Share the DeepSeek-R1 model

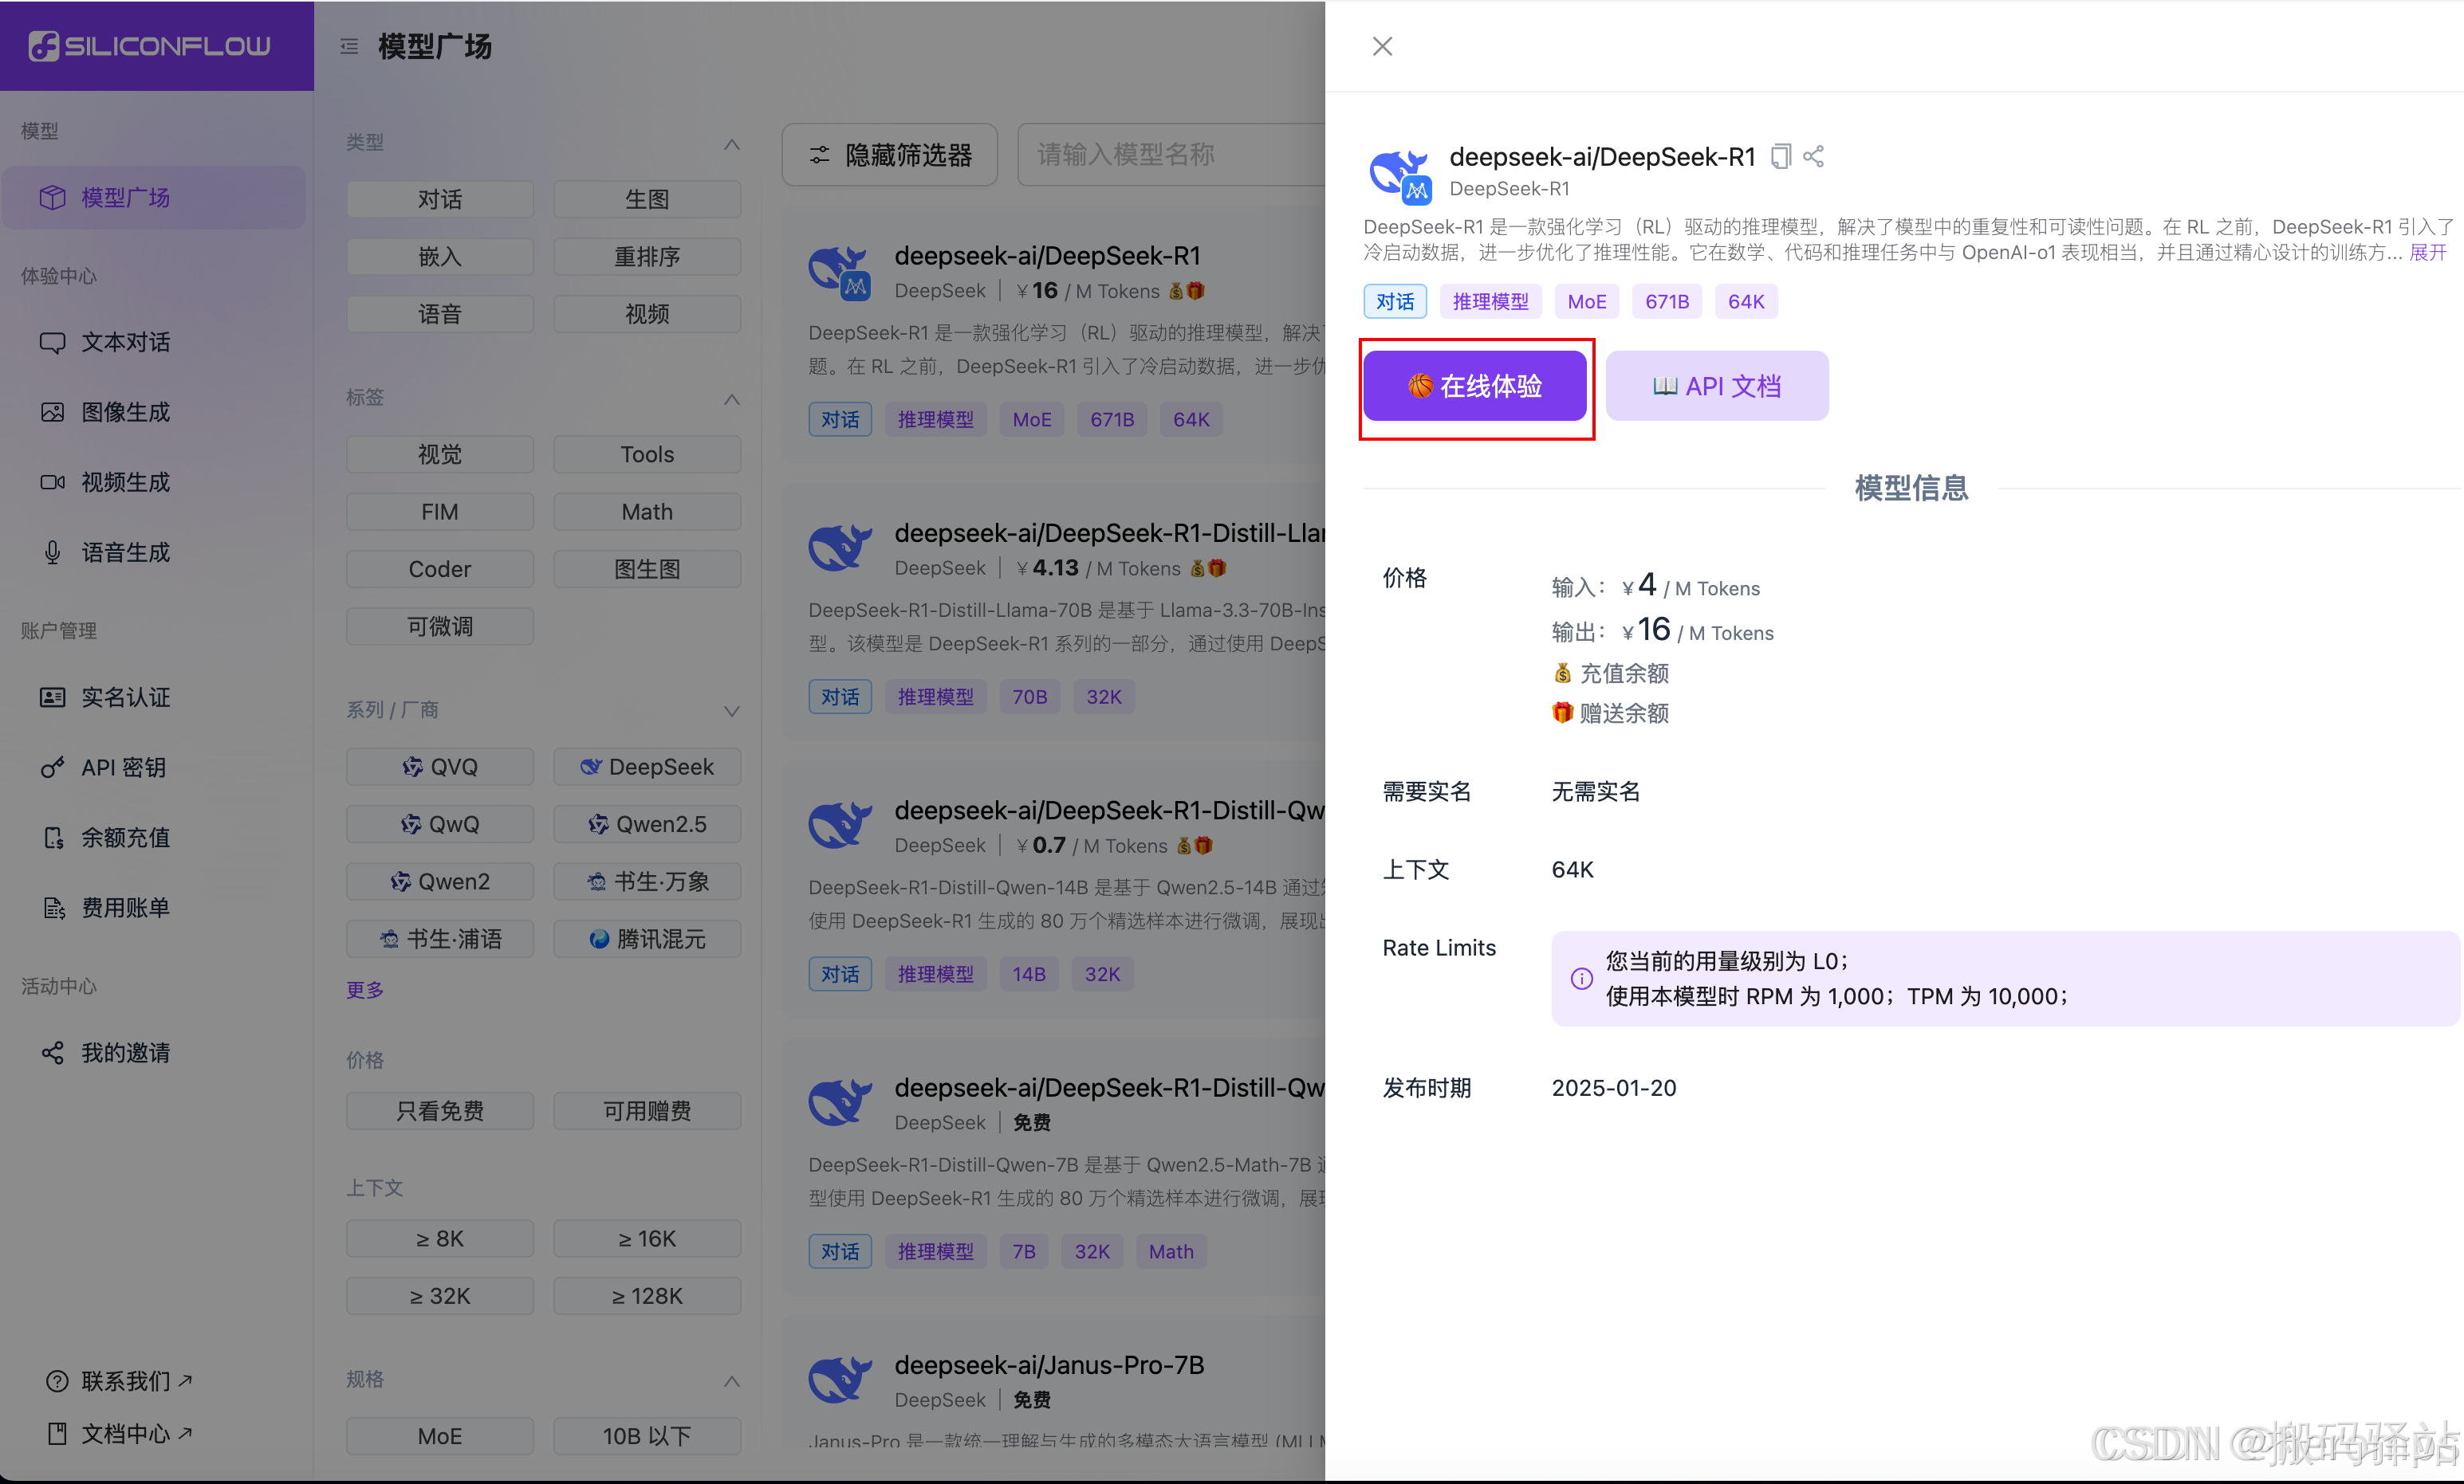point(1814,156)
